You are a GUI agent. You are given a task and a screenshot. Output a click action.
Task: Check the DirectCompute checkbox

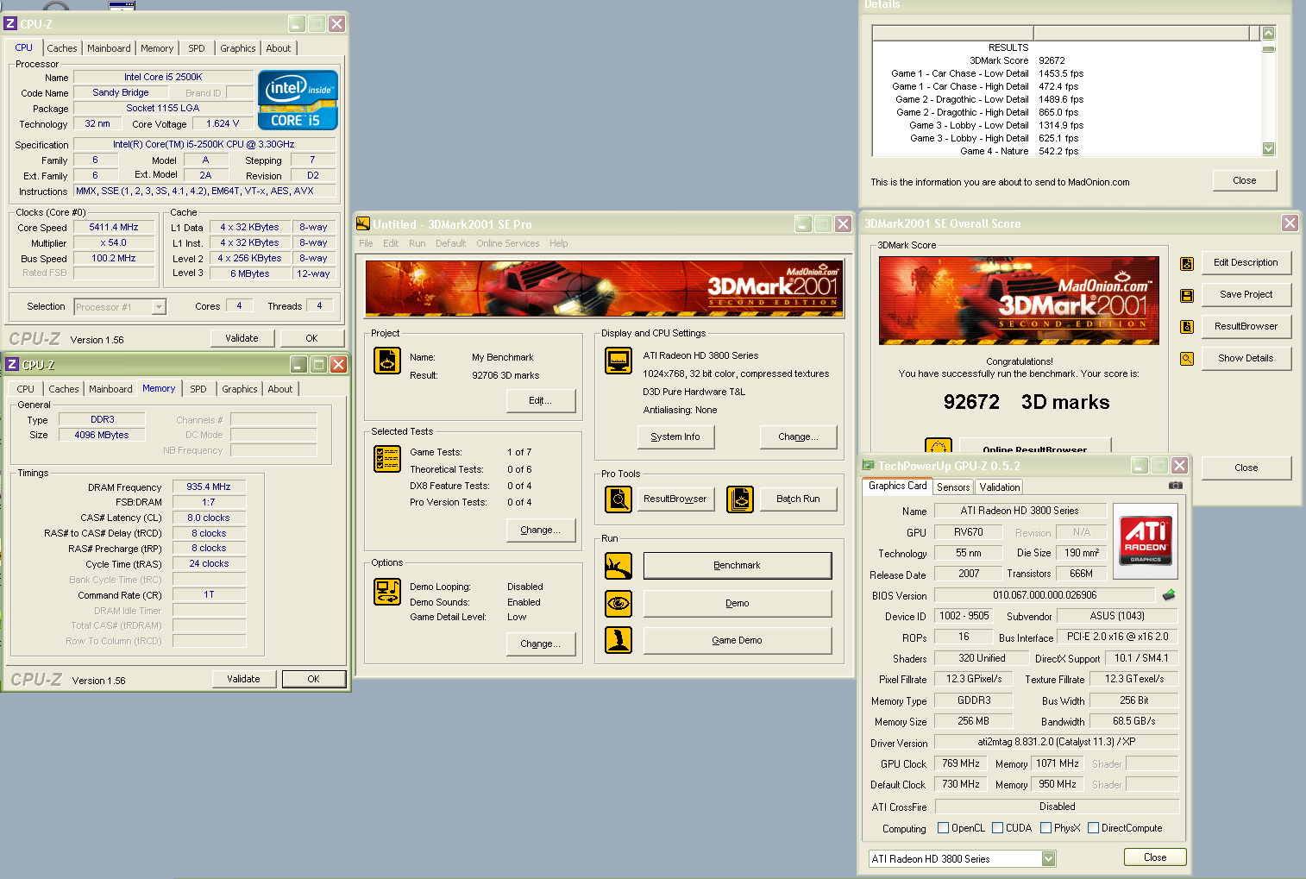(1093, 828)
